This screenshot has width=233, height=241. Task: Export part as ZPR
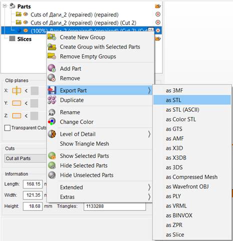tap(192, 225)
